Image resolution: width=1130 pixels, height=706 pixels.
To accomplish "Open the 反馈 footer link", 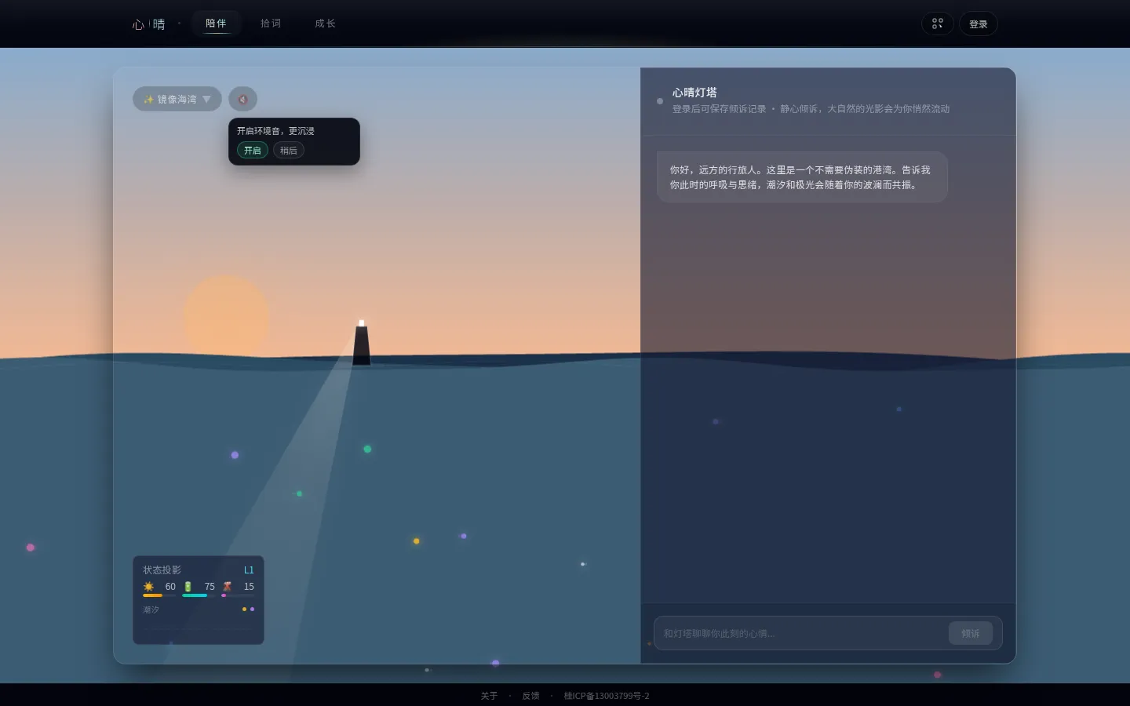I will (x=530, y=696).
